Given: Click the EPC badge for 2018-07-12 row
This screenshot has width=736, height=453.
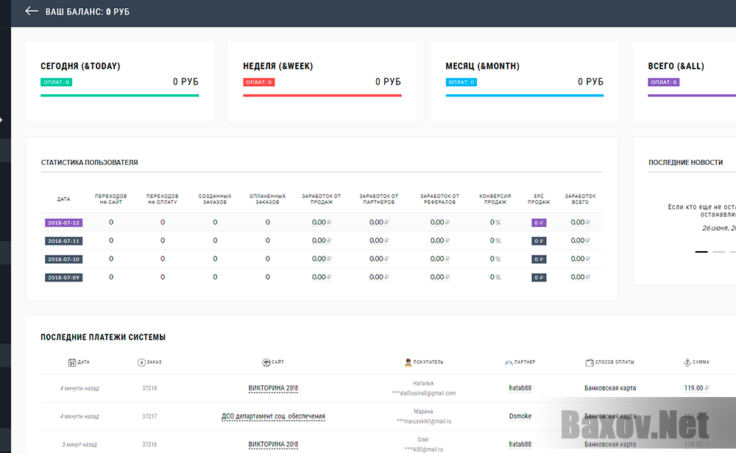Looking at the screenshot, I should tap(539, 222).
